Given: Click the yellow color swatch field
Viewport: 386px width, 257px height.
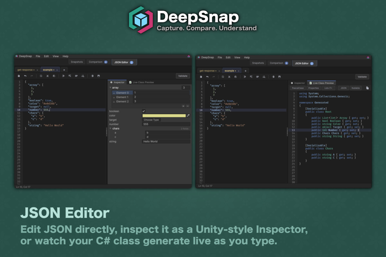Looking at the screenshot, I should tap(164, 116).
